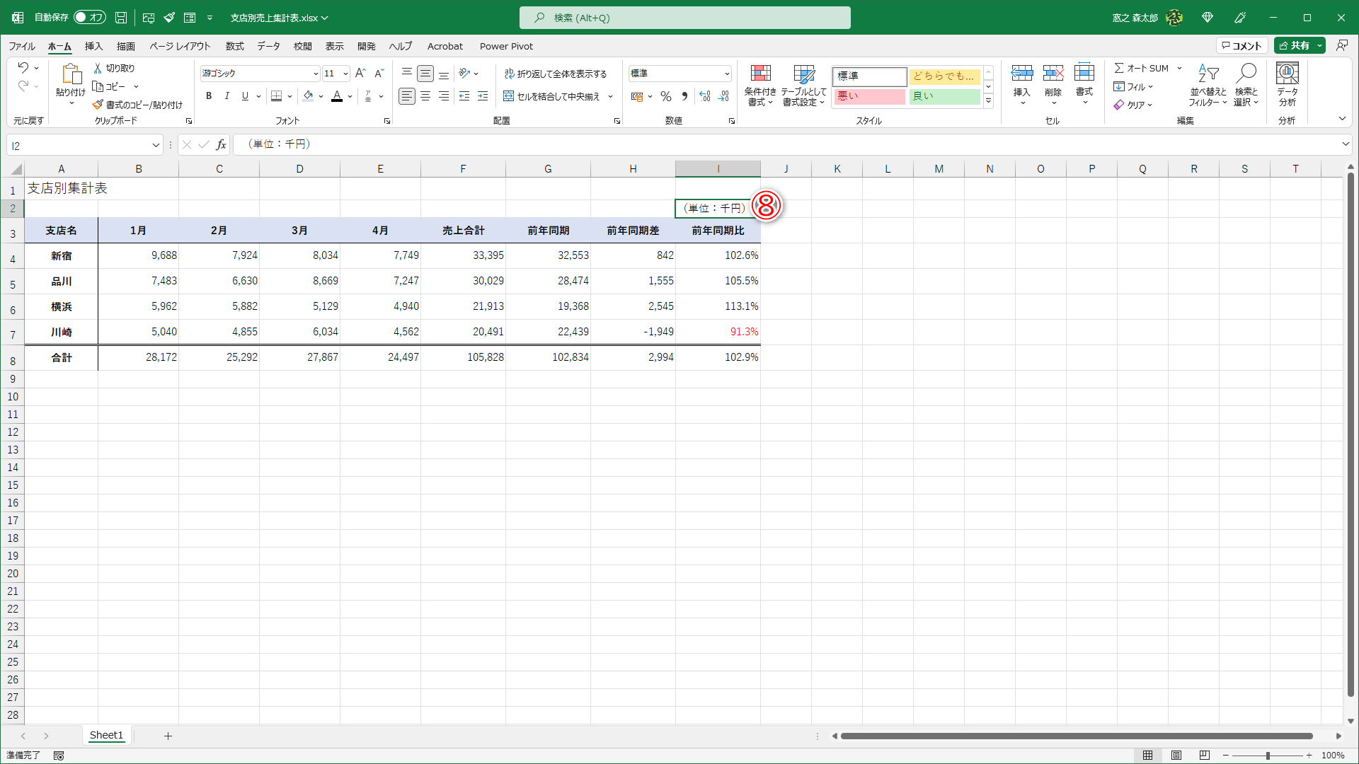Expand the formula bar chevron
1359x764 pixels.
click(1345, 144)
